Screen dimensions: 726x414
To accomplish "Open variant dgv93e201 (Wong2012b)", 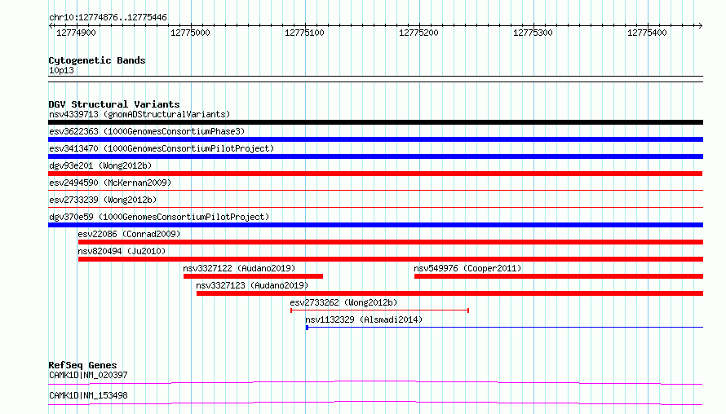I will click(x=100, y=165).
